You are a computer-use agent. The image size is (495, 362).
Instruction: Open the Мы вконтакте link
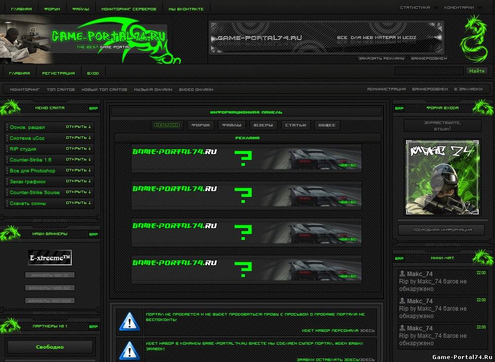pos(186,9)
